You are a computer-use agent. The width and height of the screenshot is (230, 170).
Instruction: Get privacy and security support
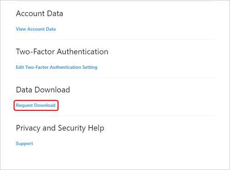pos(24,143)
